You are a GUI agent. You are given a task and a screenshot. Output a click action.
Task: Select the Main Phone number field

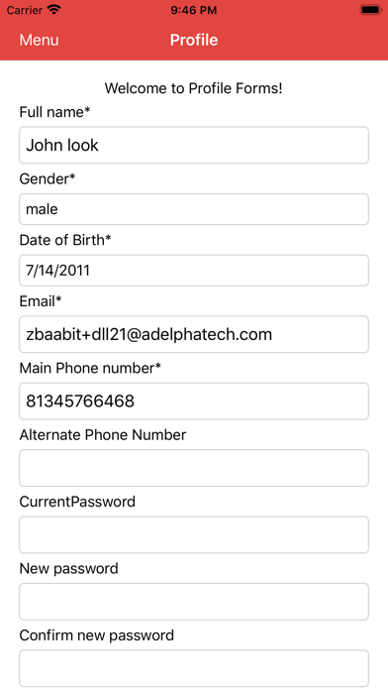(x=194, y=402)
